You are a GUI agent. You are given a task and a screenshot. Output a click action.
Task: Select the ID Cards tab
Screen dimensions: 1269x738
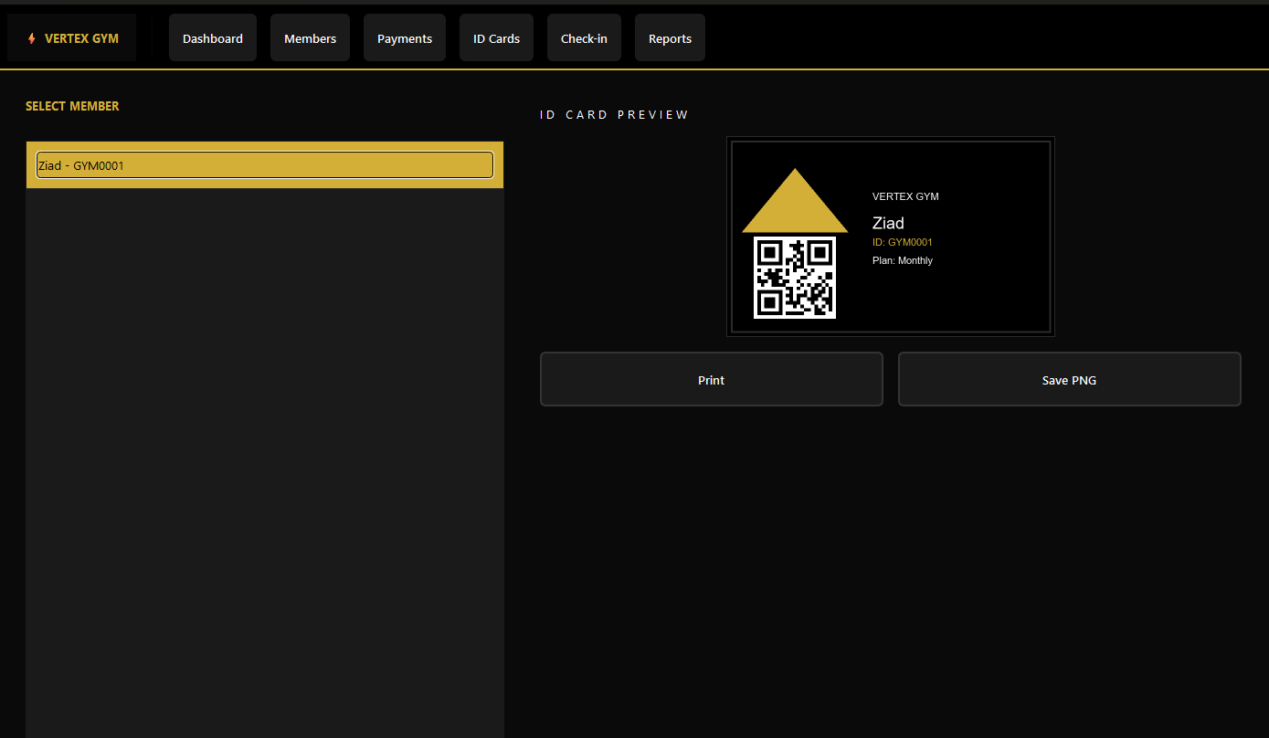click(496, 38)
